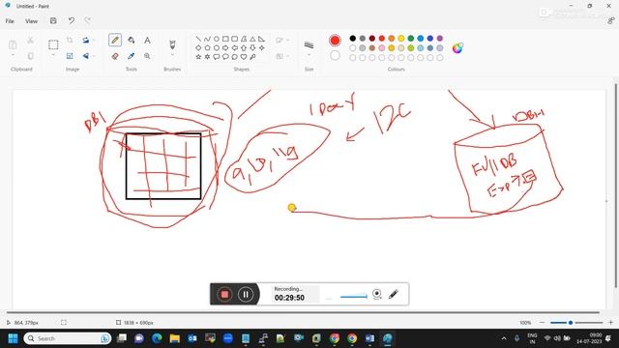Select the Heart shape
619x348 pixels.
point(244,57)
